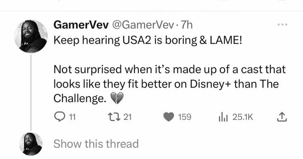Click the @GamerVev handle
Screen dimensions: 303x159
[x=143, y=25]
